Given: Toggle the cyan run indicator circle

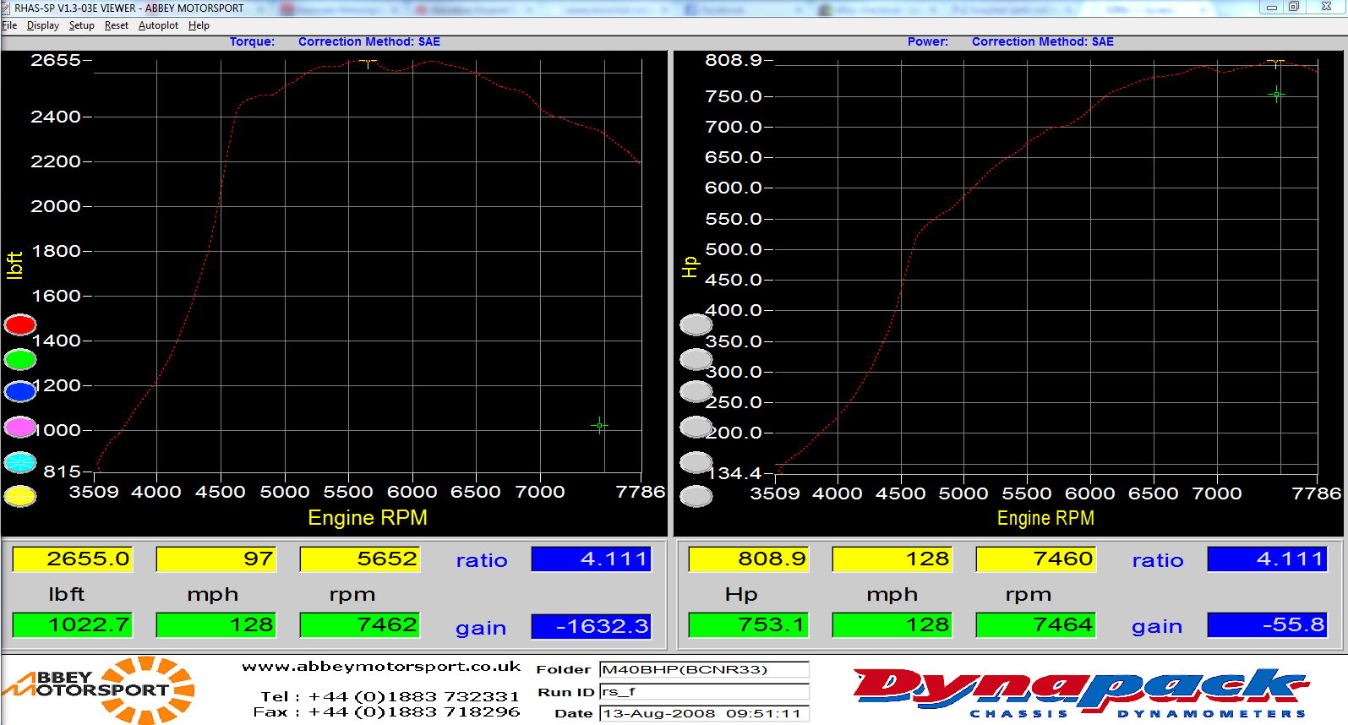Looking at the screenshot, I should (x=20, y=462).
